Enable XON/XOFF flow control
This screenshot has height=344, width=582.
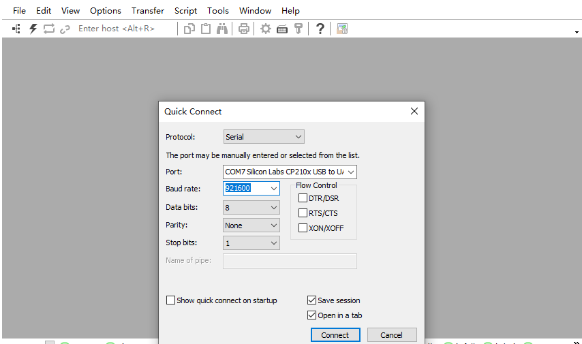point(303,228)
